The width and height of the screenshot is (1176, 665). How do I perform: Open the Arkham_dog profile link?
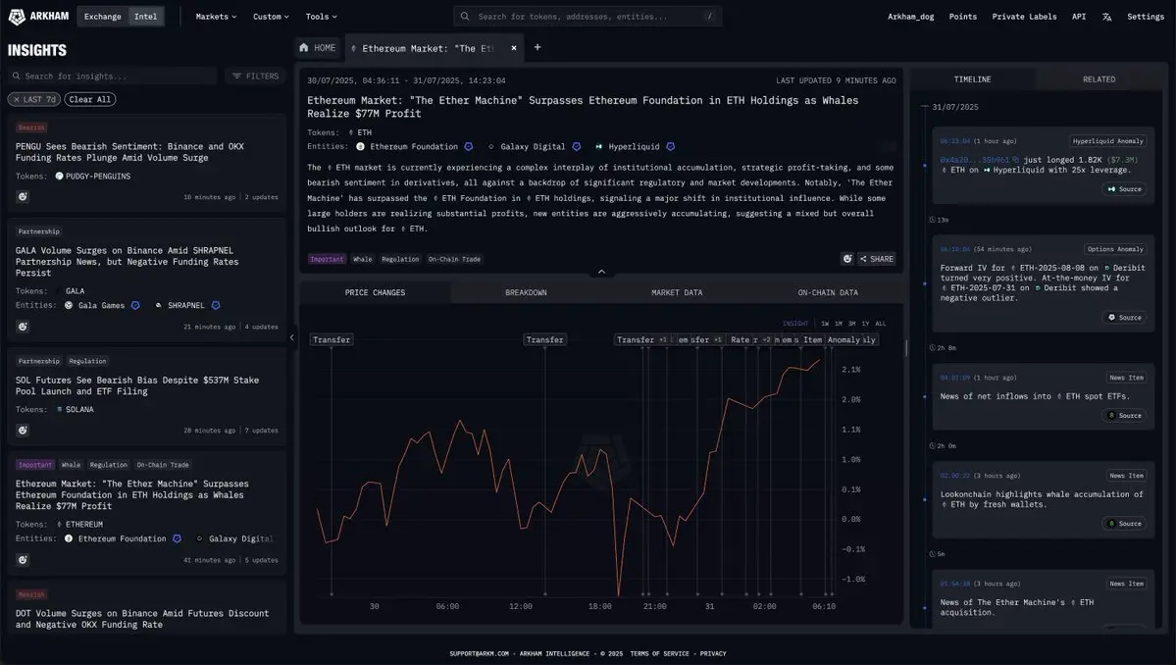910,17
